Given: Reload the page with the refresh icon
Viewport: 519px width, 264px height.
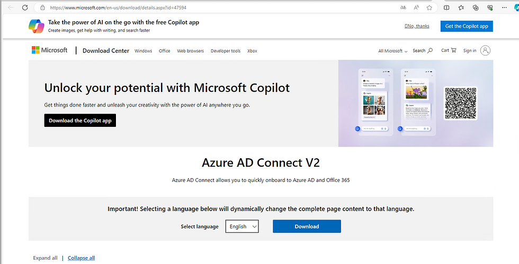Looking at the screenshot, I should [x=25, y=7].
